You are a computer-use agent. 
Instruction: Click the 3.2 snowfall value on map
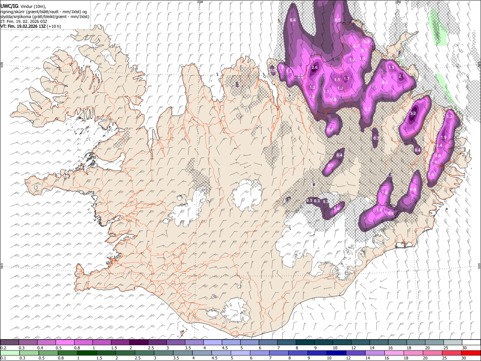[413, 113]
